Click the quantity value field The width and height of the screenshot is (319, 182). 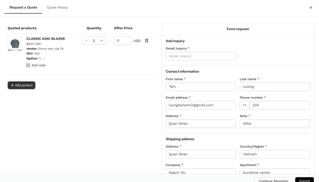tap(94, 41)
